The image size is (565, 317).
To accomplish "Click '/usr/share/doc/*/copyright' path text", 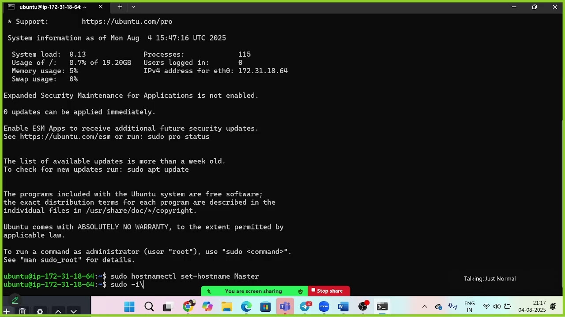I will click(139, 210).
